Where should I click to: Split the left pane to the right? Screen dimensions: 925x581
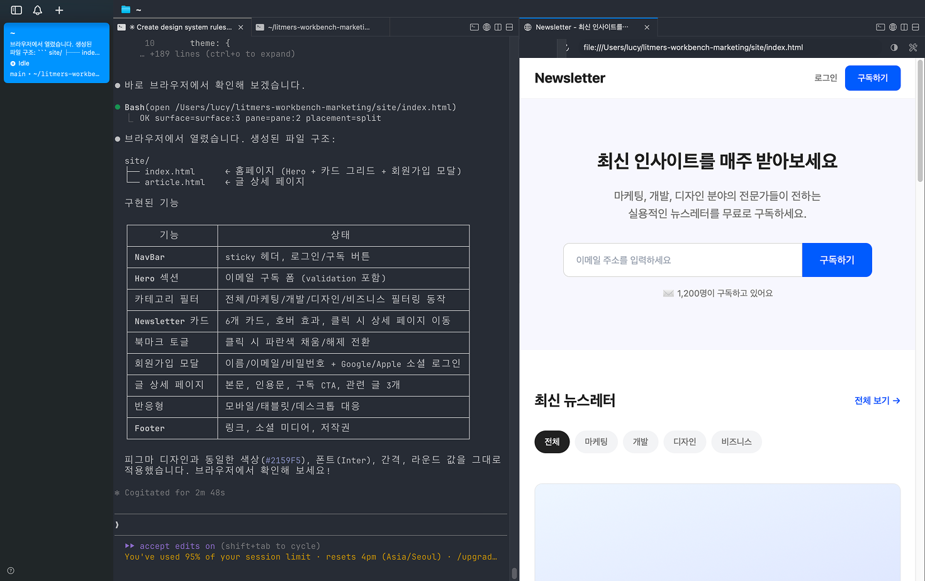[x=498, y=27]
